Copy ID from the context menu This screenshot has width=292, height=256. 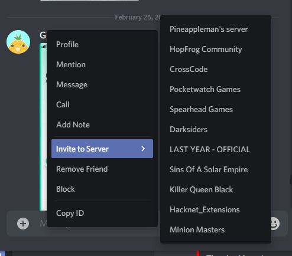102,213
